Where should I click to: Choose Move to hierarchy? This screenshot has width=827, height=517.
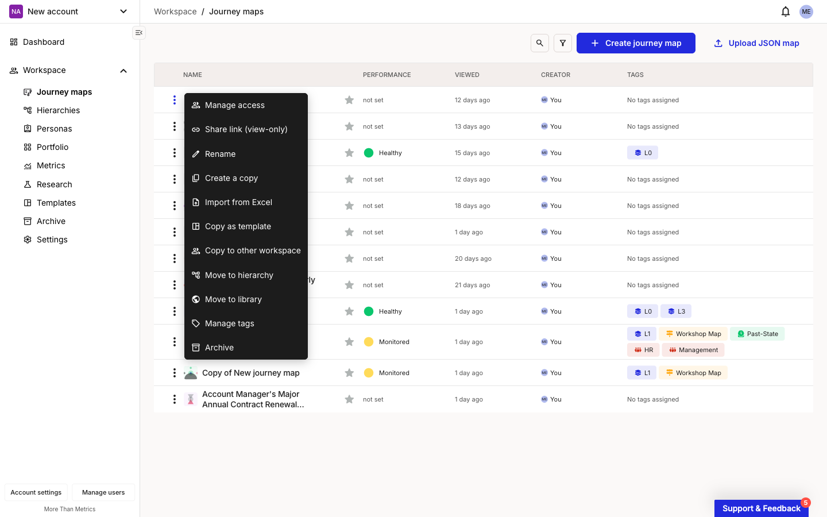tap(246, 275)
